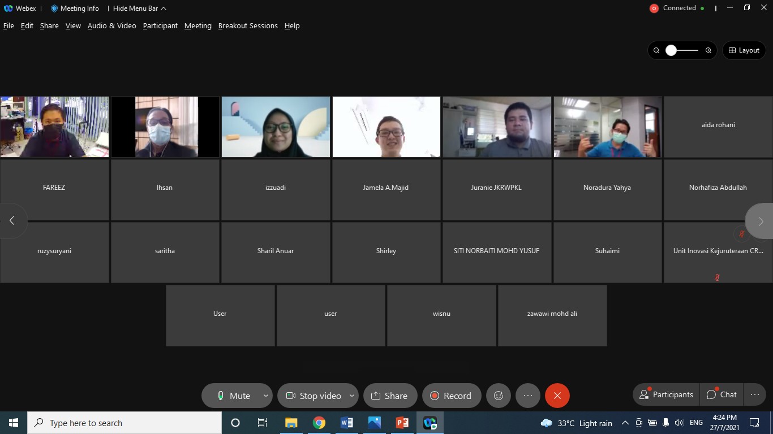This screenshot has height=434, width=773.
Task: Open Photos app from taskbar
Action: coord(375,423)
